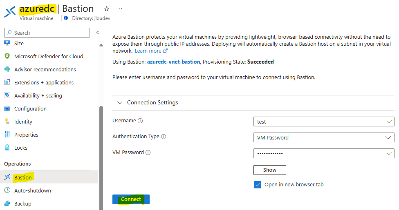The width and height of the screenshot is (399, 210).
Task: Open the ellipsis more options menu
Action: click(120, 9)
